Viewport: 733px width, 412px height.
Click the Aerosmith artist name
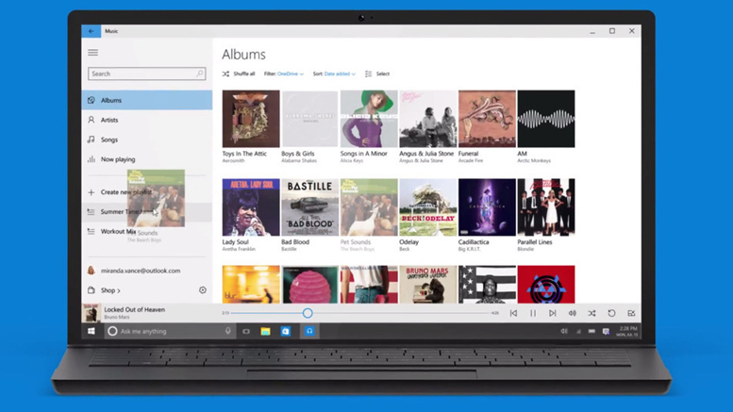(x=233, y=160)
